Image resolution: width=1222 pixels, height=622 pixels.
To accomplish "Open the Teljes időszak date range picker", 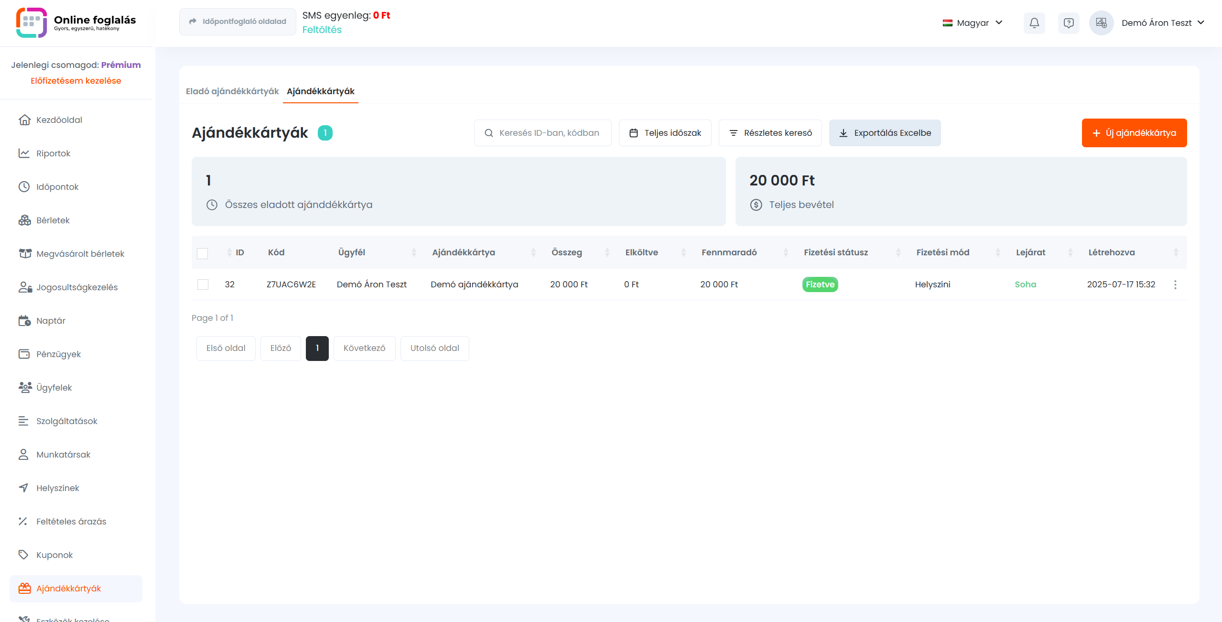I will click(665, 133).
